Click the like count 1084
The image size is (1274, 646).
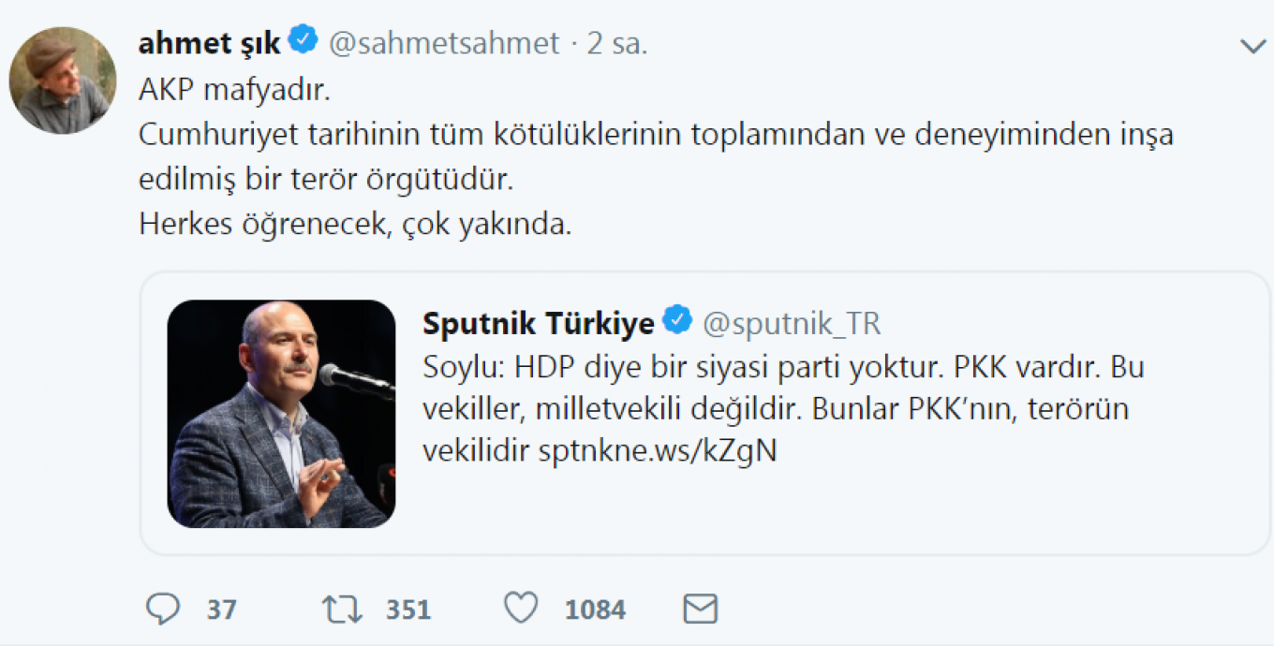tap(594, 610)
